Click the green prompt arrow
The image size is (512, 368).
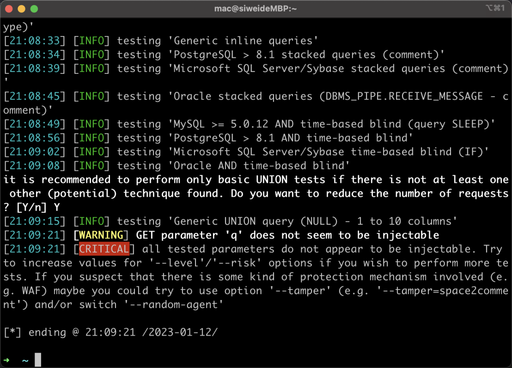[6, 360]
